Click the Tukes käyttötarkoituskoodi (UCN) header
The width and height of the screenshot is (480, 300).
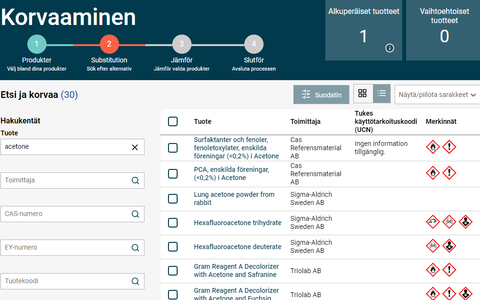point(386,121)
